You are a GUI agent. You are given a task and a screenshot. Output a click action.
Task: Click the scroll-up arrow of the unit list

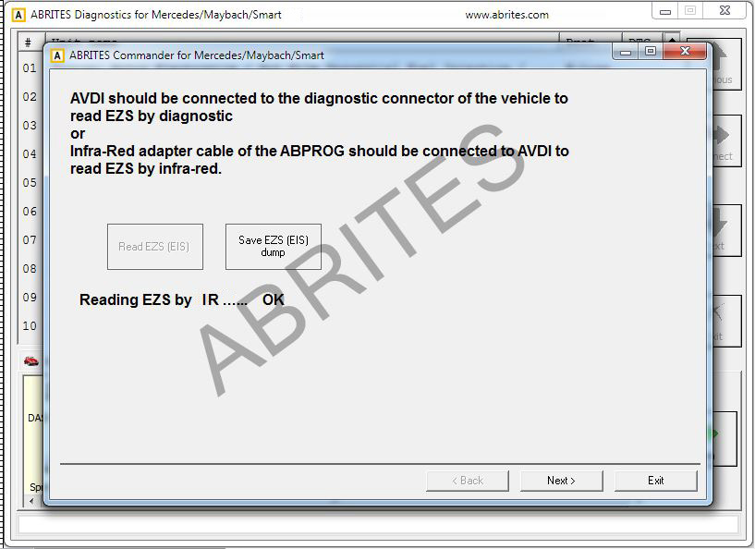pos(671,39)
